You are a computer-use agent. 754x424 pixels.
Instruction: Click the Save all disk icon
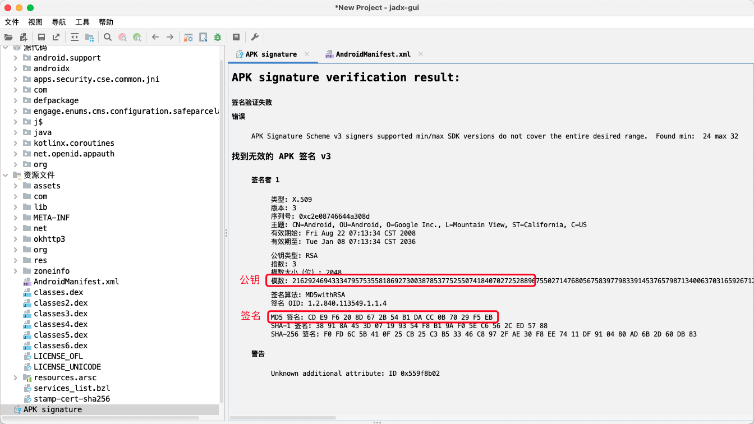coord(42,37)
